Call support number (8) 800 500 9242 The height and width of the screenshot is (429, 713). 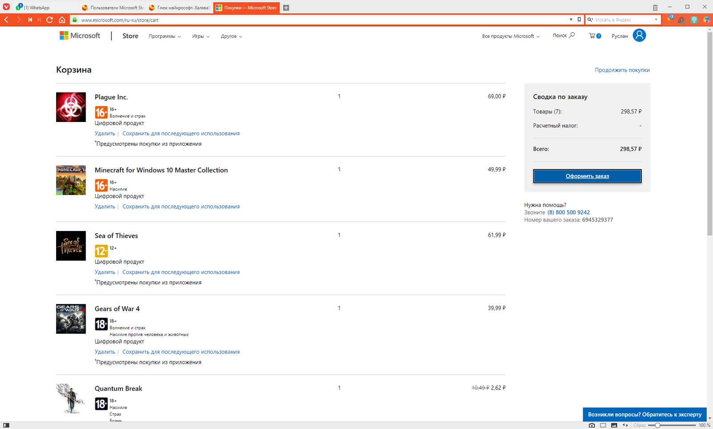point(568,212)
